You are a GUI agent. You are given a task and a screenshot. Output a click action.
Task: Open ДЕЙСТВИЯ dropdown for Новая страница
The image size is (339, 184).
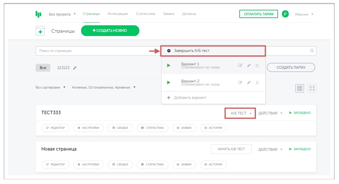270,149
